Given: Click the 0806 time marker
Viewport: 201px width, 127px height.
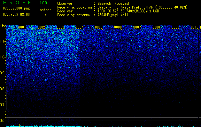Looking at the screenshot, I should click(118, 27).
